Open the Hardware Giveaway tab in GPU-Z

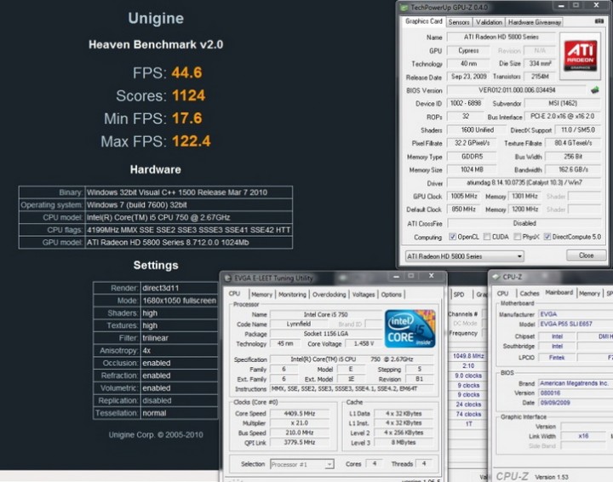coord(535,22)
